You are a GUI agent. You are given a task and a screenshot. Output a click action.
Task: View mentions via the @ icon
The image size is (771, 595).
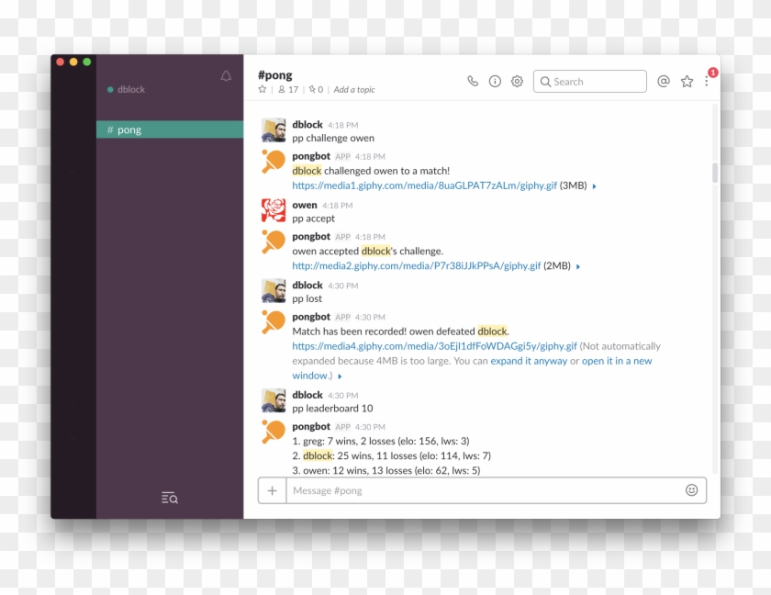point(664,81)
